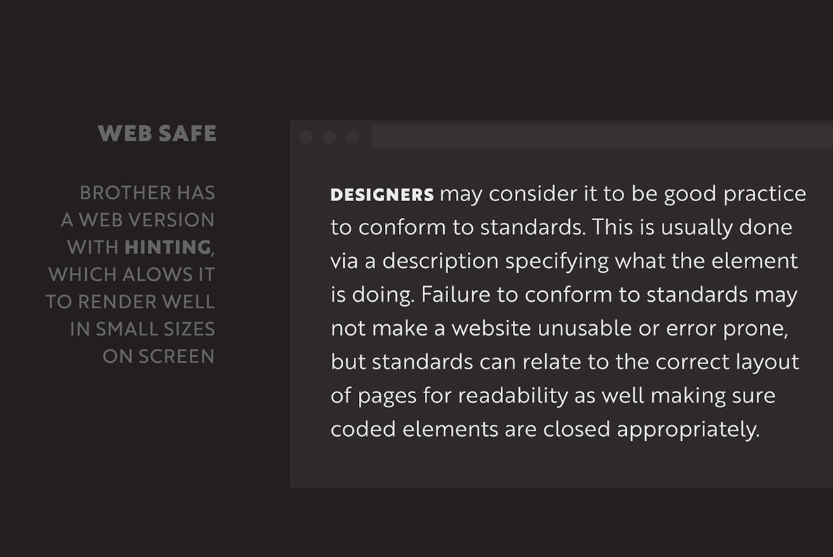Click the line IN SMALL SIZES
Screen dimensions: 833x557
coord(142,329)
